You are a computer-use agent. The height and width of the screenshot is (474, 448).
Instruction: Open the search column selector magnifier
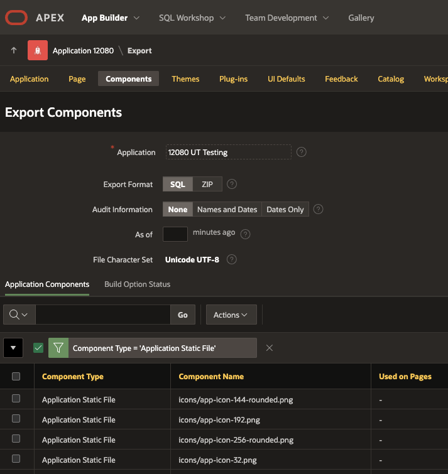19,315
